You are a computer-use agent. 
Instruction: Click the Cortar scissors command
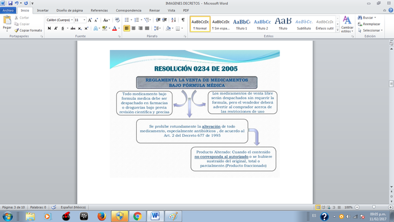(22, 18)
